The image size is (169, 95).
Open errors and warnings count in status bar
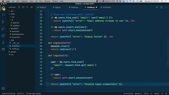click(x=21, y=93)
